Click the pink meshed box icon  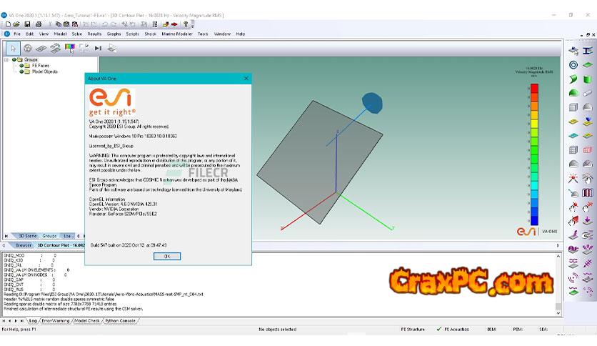(588, 149)
